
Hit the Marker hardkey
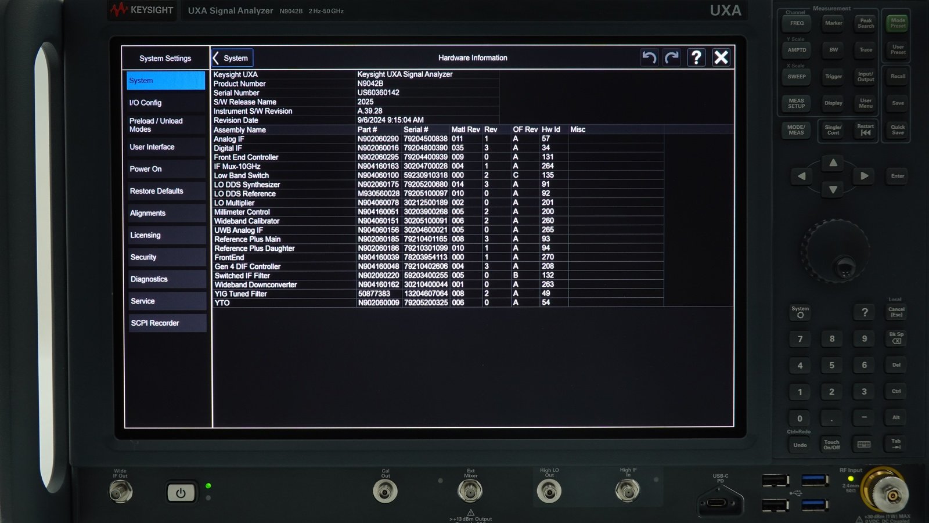point(833,23)
